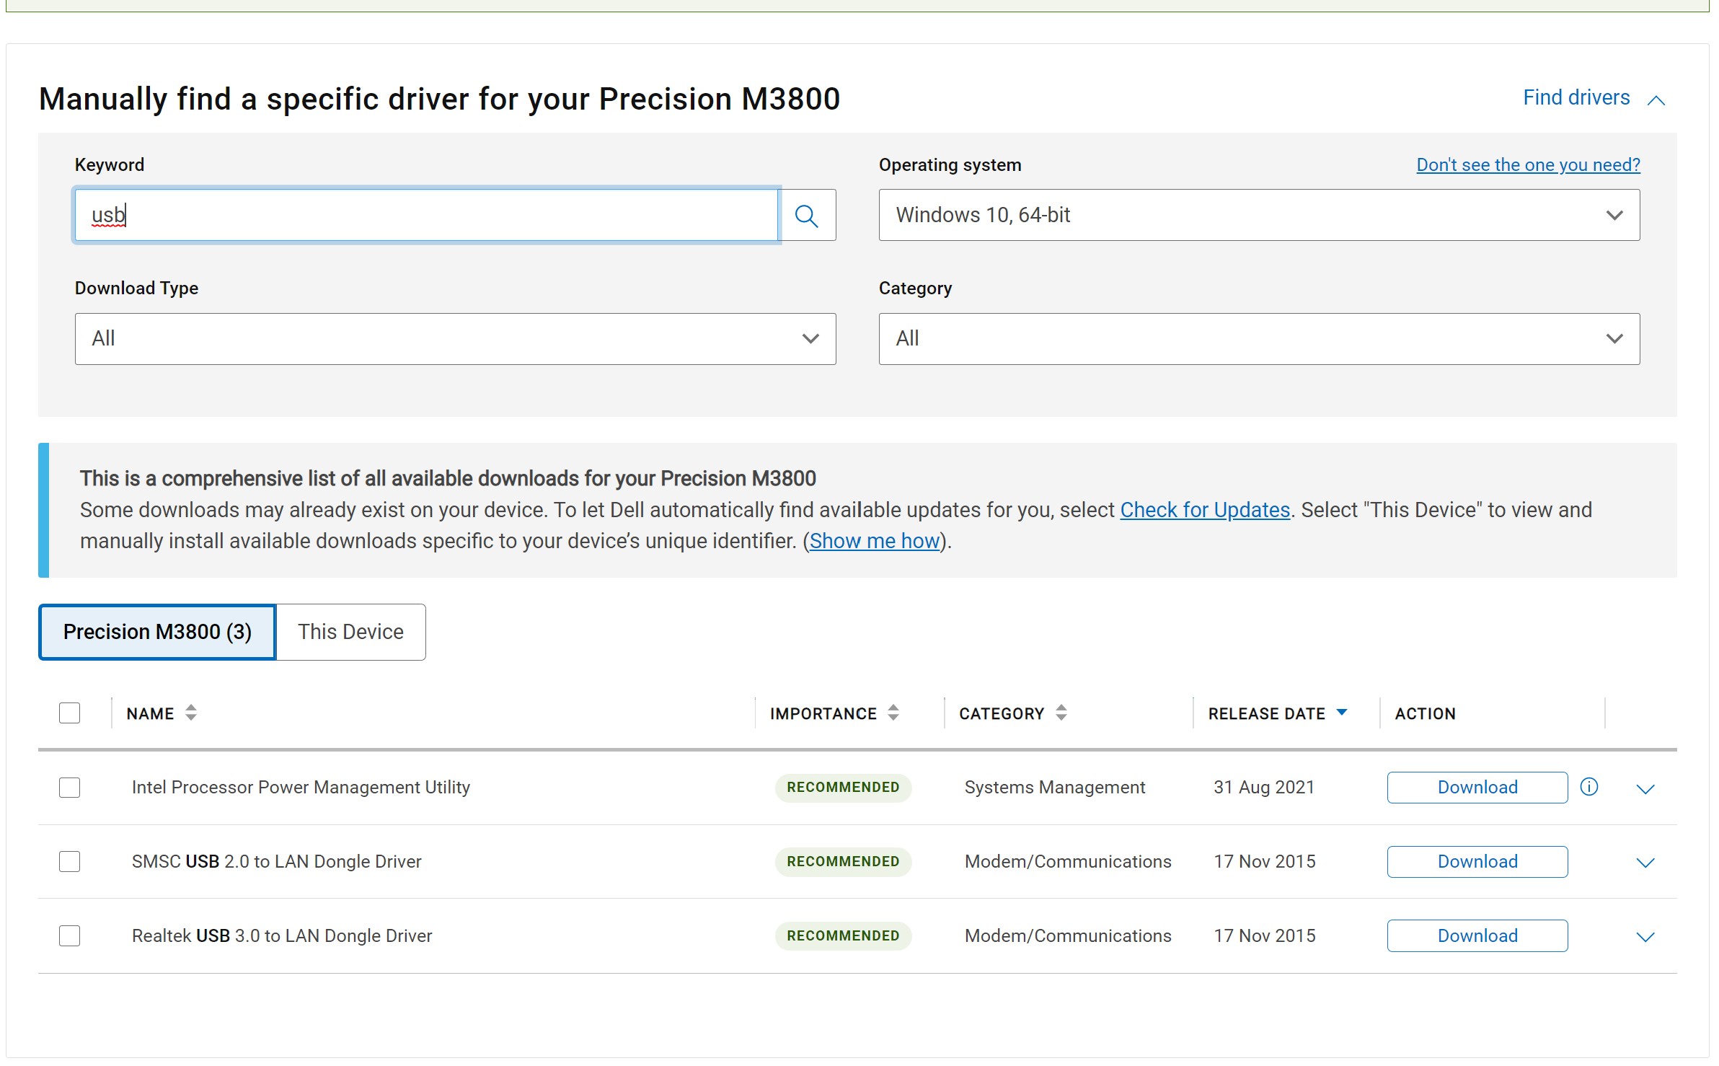Viewport: 1719px width, 1066px height.
Task: Open the Download Type dropdown
Action: coord(455,339)
